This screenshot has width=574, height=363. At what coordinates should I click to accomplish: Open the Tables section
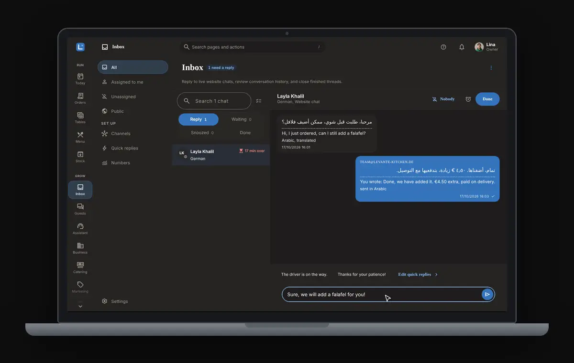[x=80, y=118]
